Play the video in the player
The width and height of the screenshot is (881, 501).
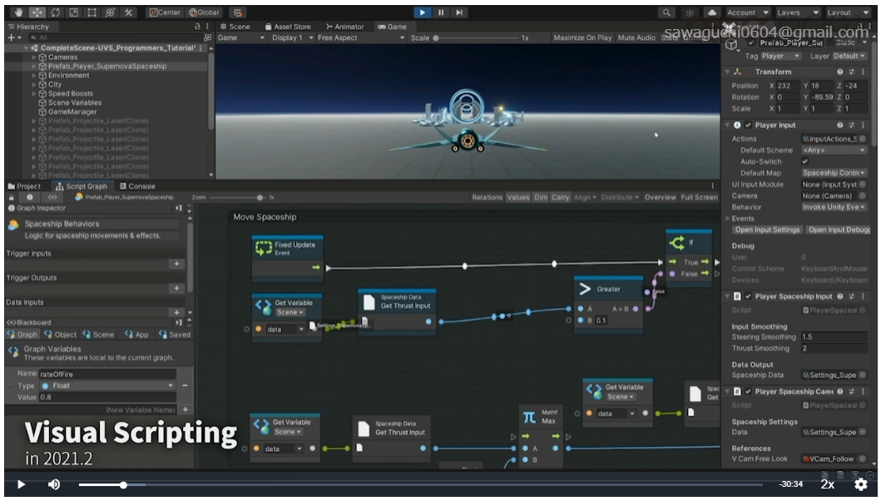pyautogui.click(x=21, y=484)
